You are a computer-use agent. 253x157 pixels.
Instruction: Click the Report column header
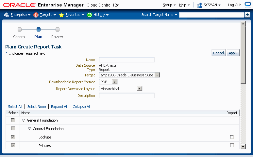(x=232, y=113)
